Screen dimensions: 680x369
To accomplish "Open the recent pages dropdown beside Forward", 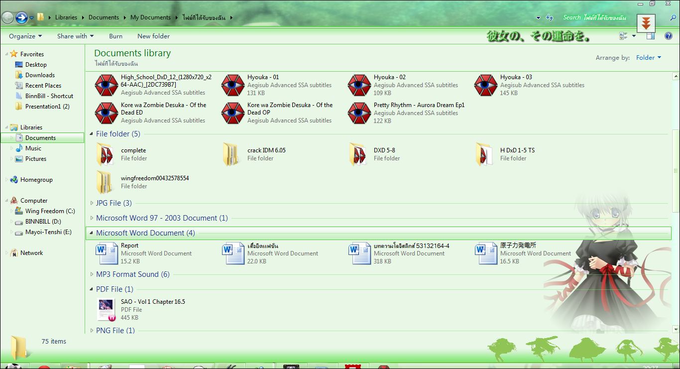I will click(x=32, y=18).
